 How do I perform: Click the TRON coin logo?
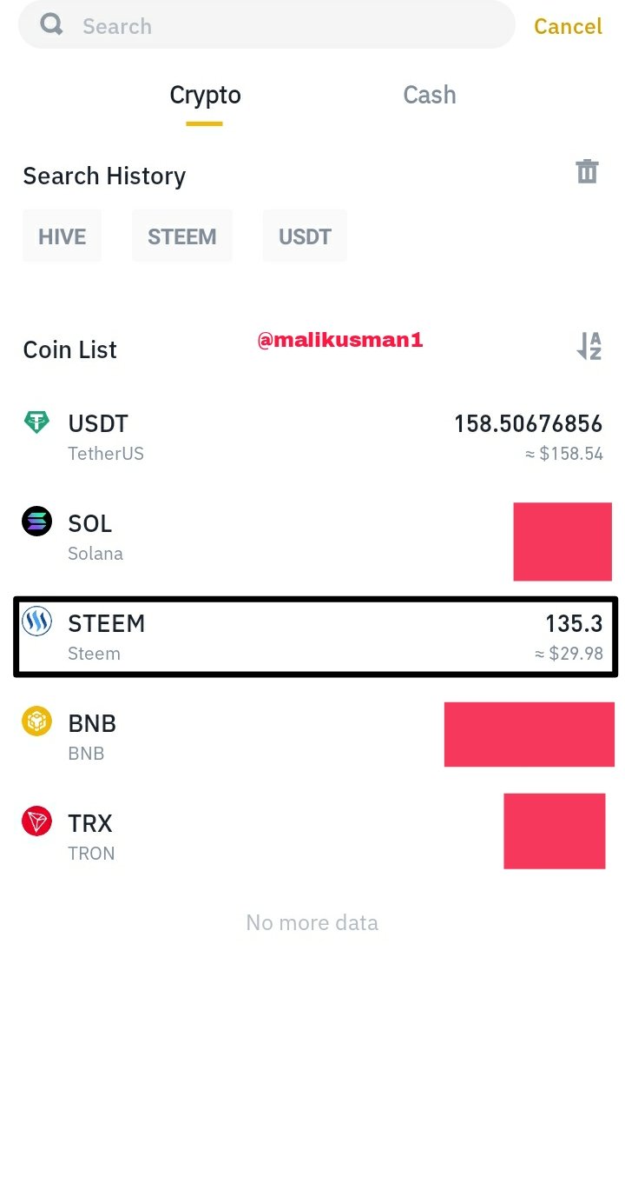tap(36, 821)
